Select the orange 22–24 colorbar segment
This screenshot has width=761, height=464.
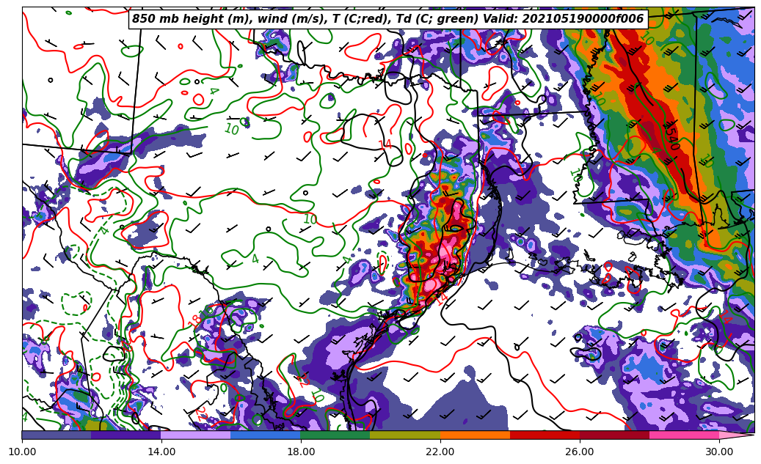pyautogui.click(x=474, y=435)
